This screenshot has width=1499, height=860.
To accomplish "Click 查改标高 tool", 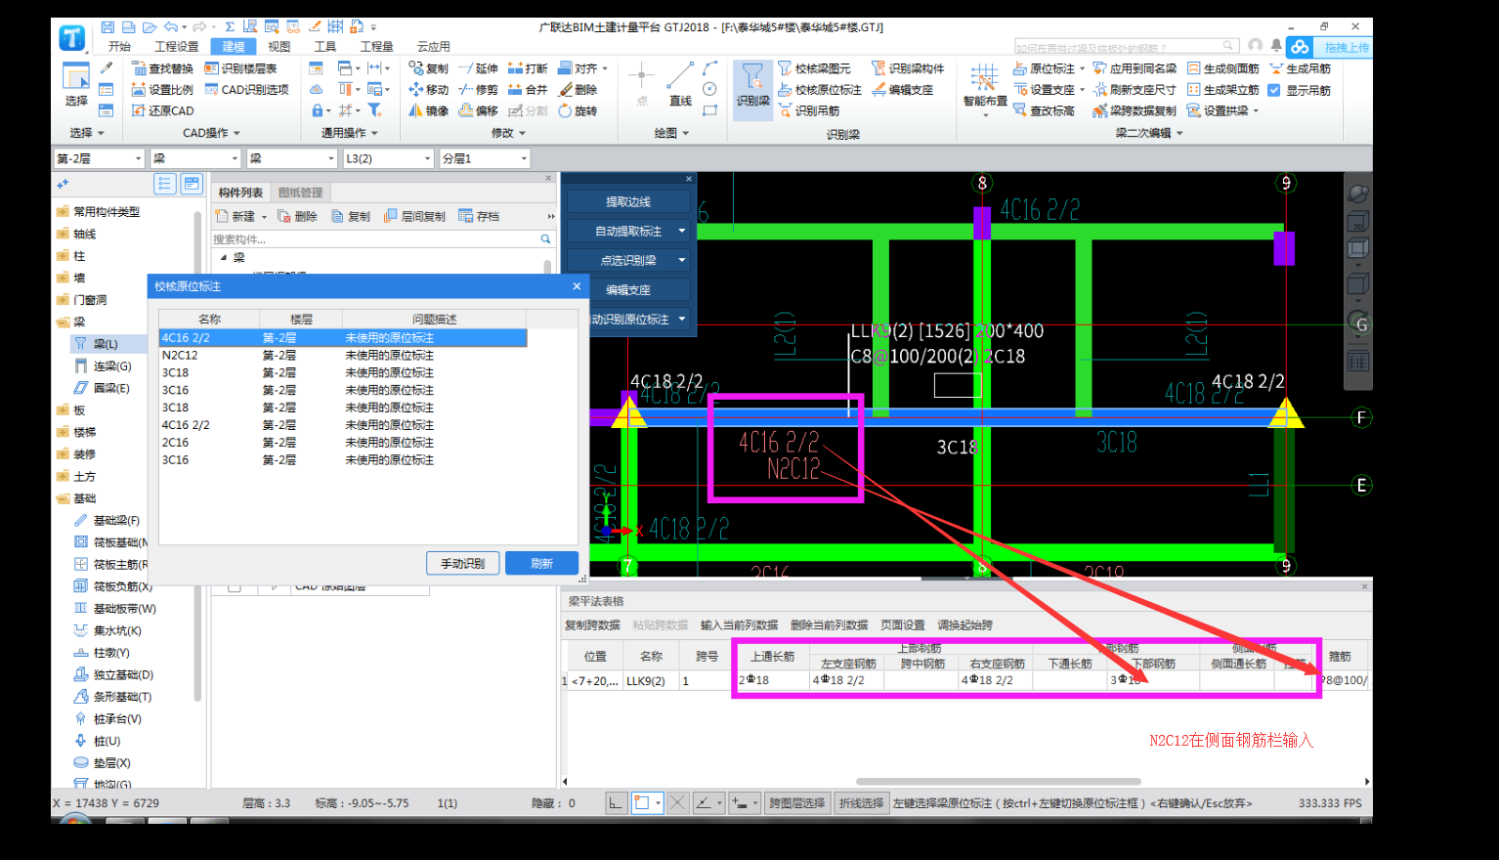I will pyautogui.click(x=1044, y=110).
